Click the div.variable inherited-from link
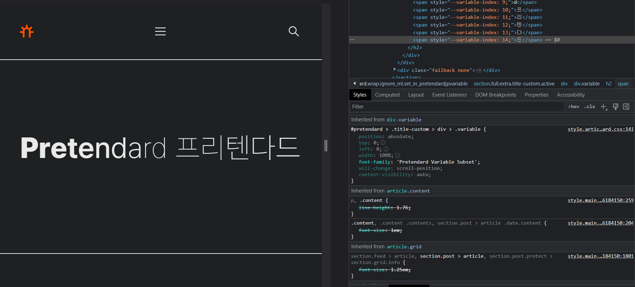Screen dimensions: 635x287 click(404, 120)
